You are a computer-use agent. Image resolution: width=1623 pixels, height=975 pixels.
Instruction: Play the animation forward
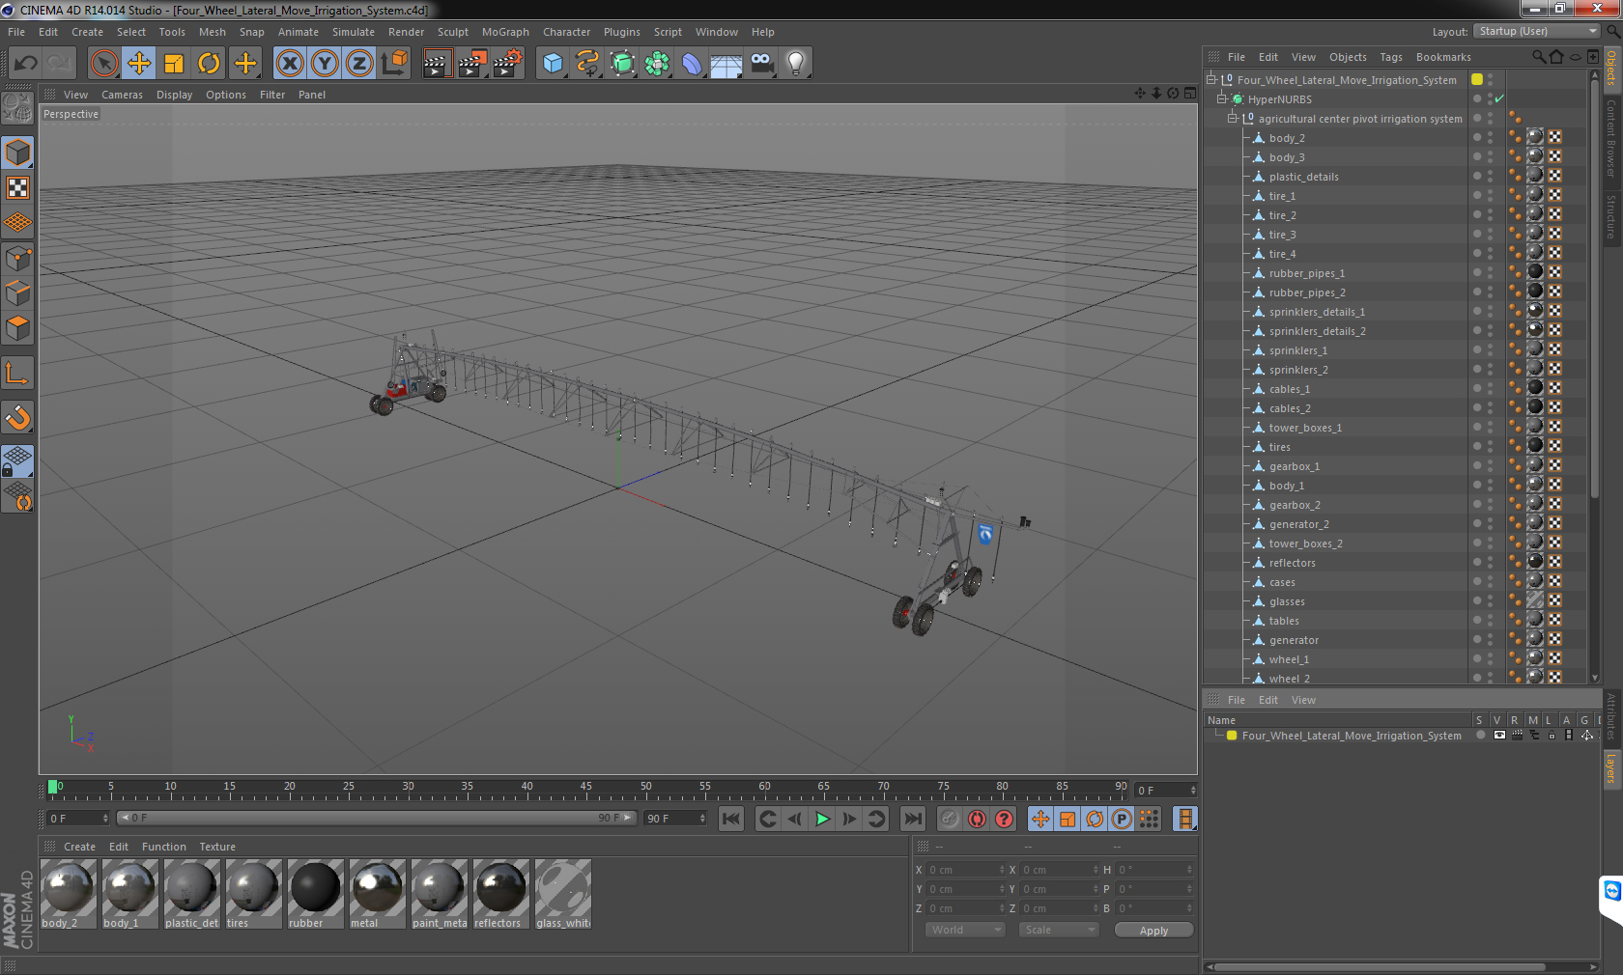pos(822,819)
